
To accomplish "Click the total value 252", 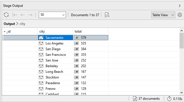I will [x=84, y=60].
